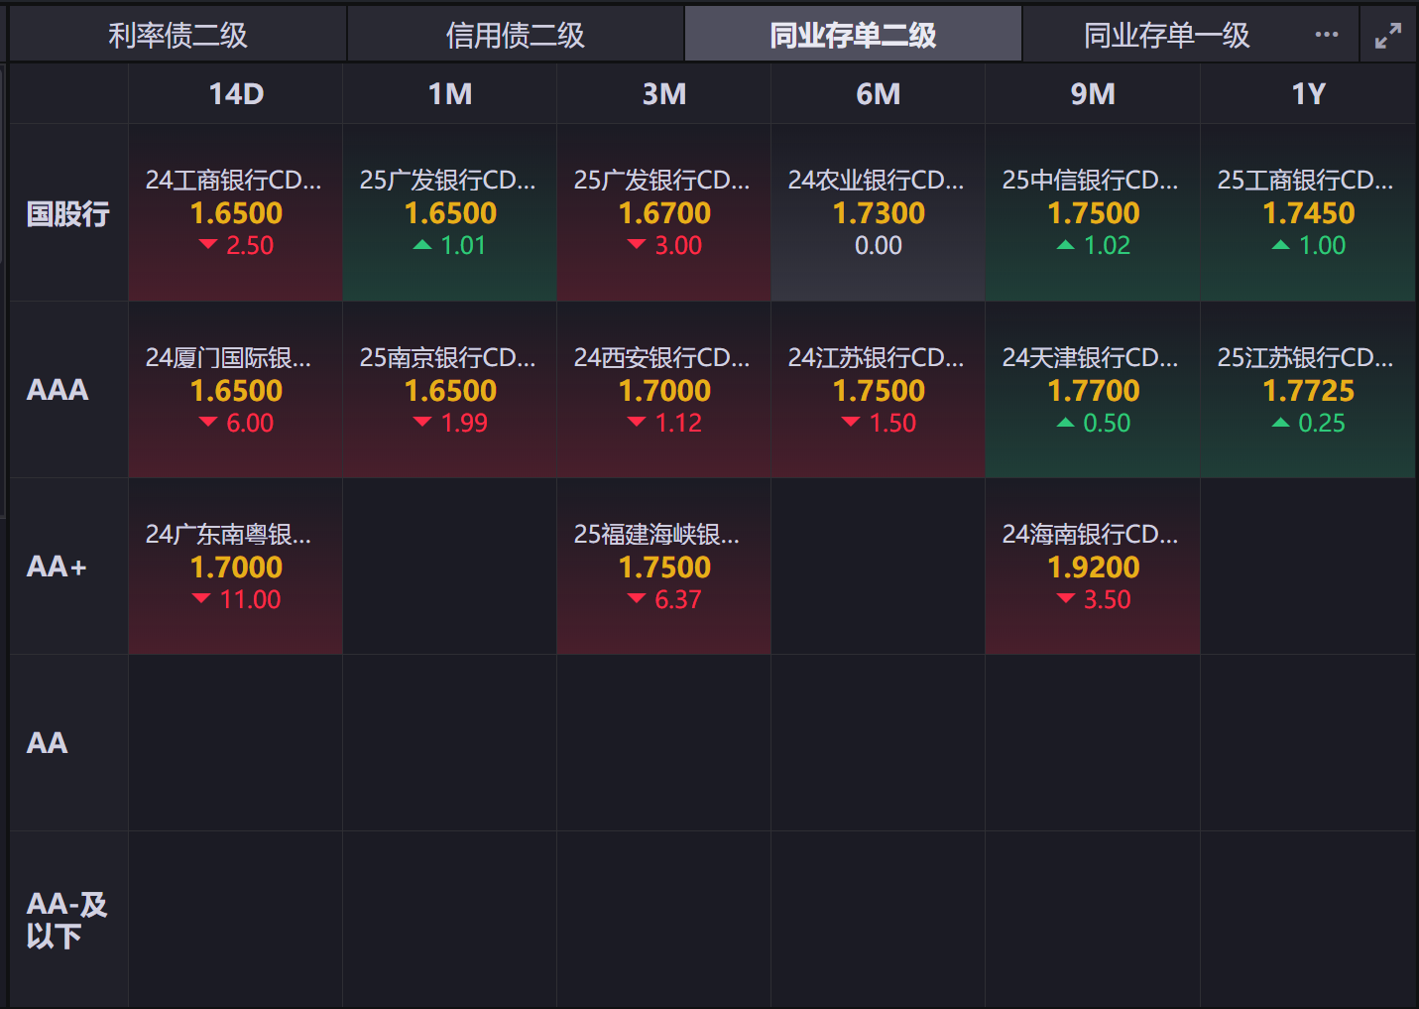
Task: Open 24西安银行CD cell at 1.7000
Action: 664,390
